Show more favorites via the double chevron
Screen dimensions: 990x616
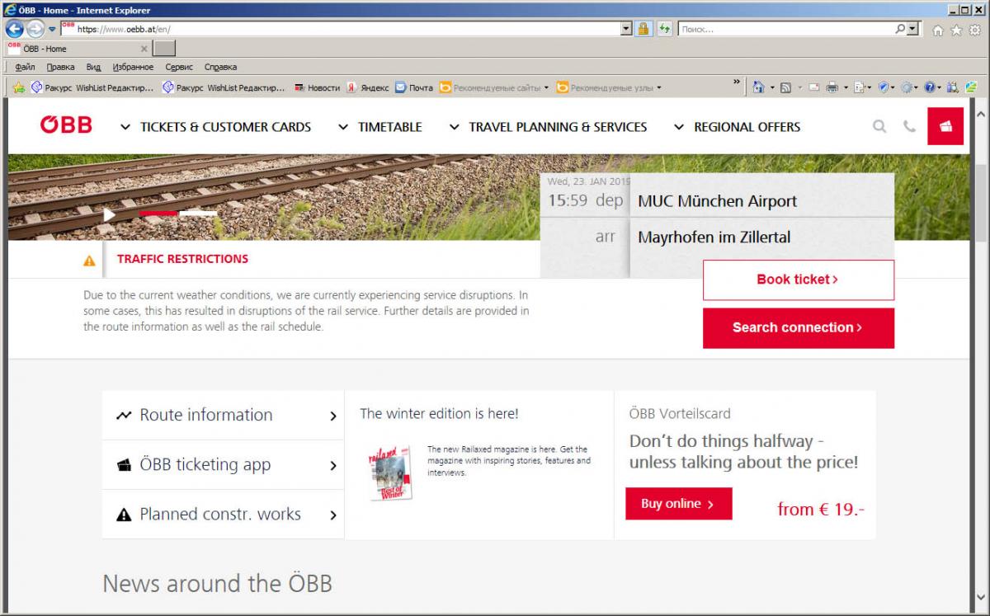pos(737,82)
